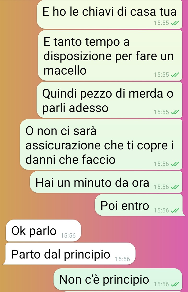
Task: Select the 'E tanto tempo a disposizione' message bubble
Action: point(110,55)
